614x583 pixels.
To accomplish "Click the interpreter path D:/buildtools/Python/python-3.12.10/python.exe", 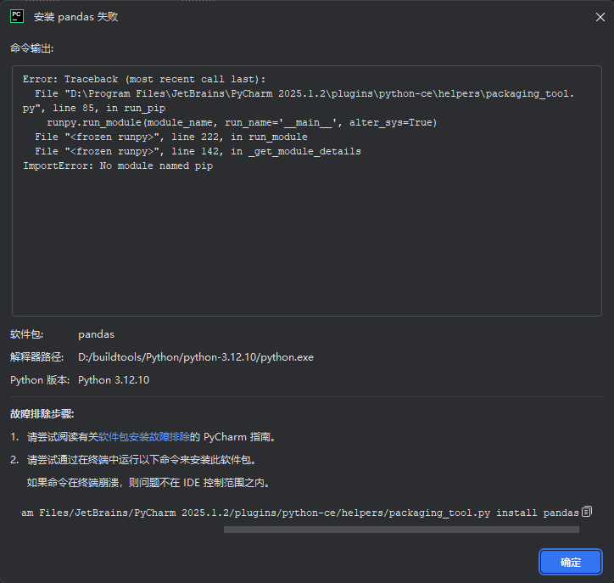I will [196, 357].
